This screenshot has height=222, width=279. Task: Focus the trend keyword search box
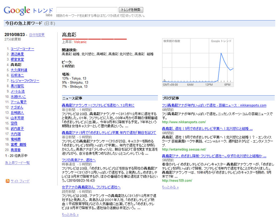87,10
